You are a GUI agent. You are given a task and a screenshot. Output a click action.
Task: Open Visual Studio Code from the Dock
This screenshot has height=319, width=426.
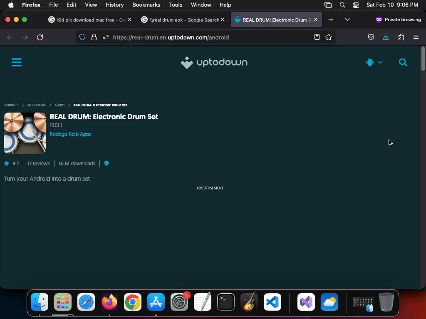[272, 302]
